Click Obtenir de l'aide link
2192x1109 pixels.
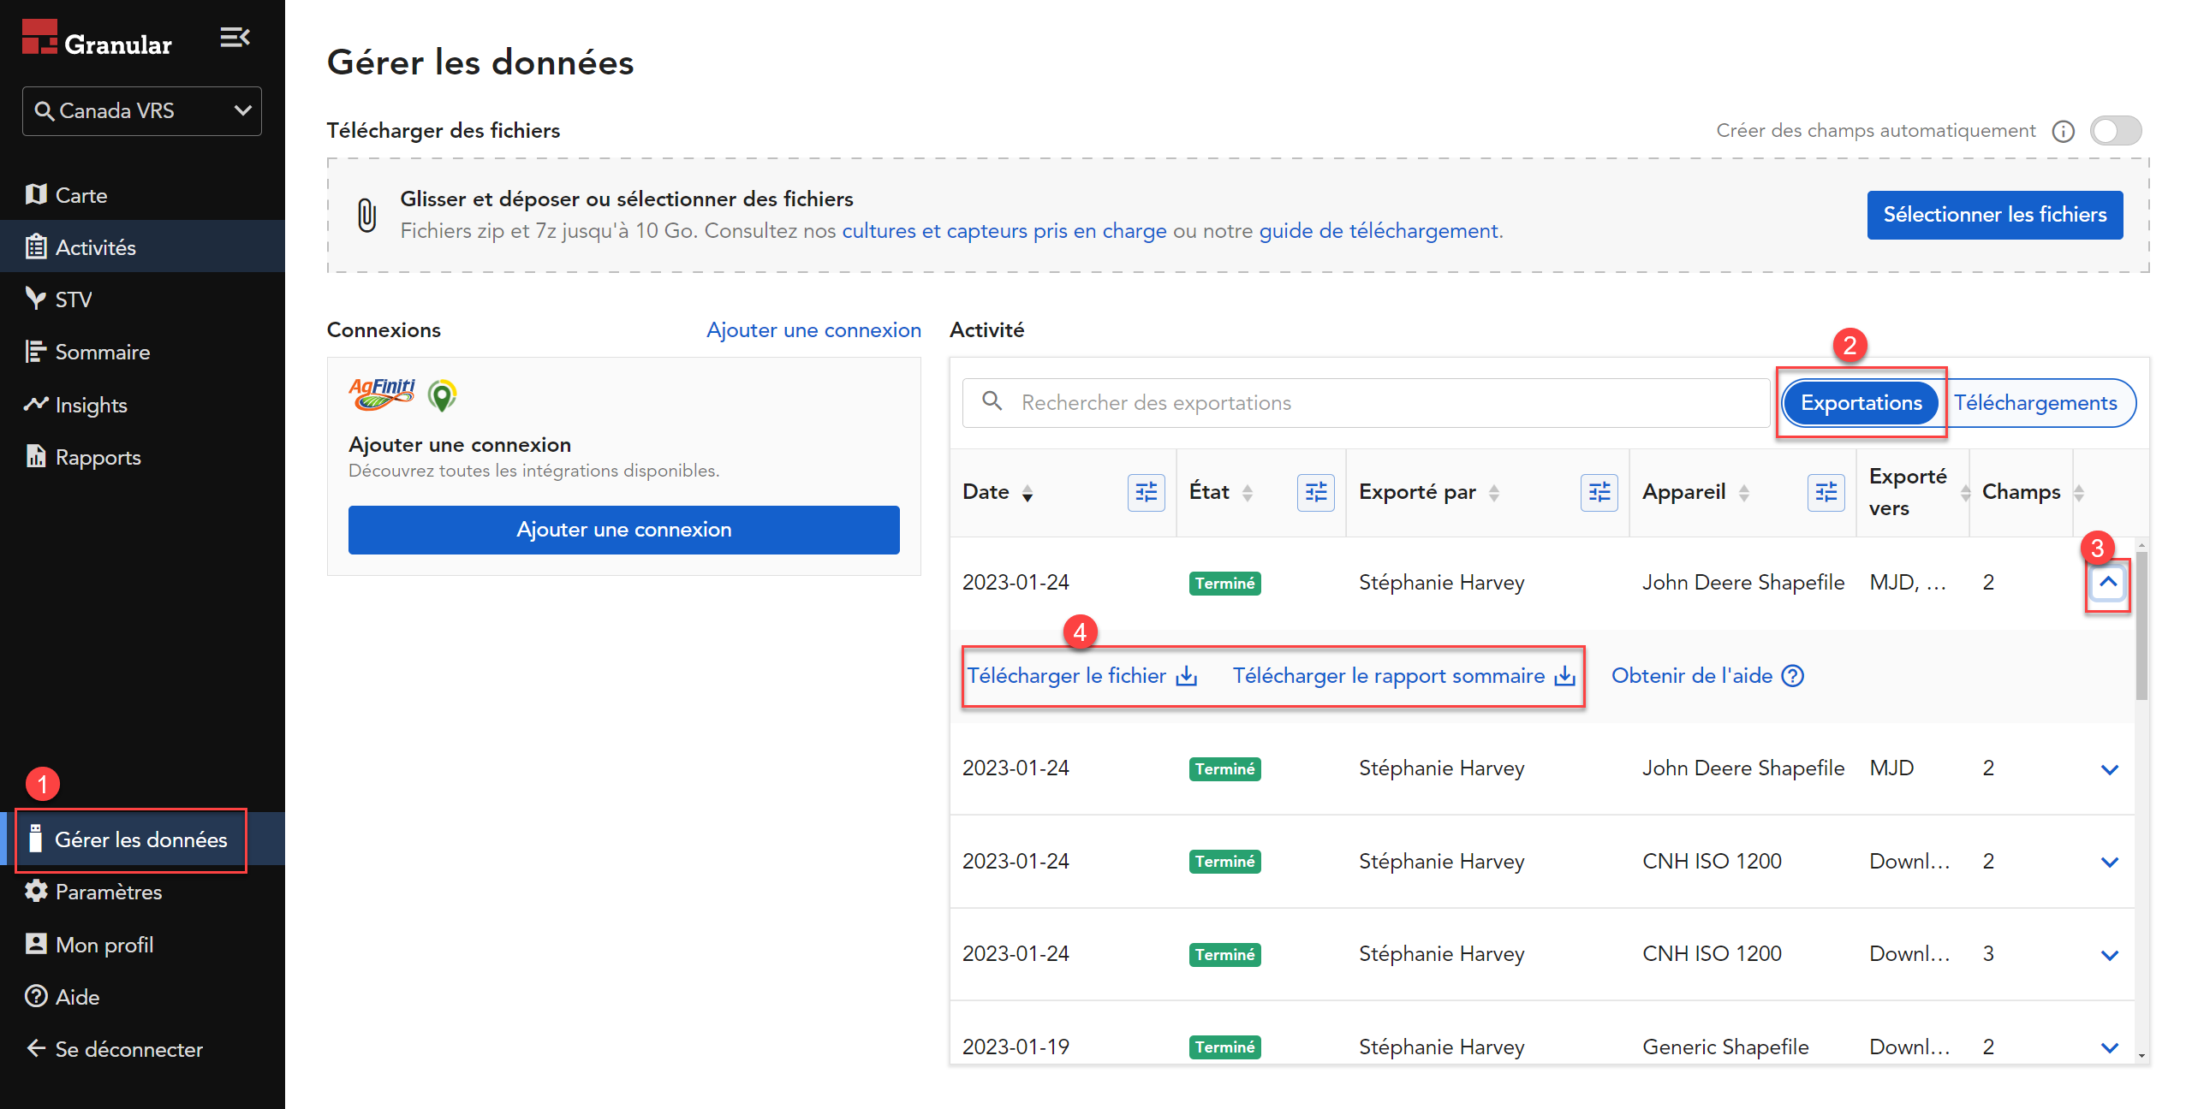1708,676
